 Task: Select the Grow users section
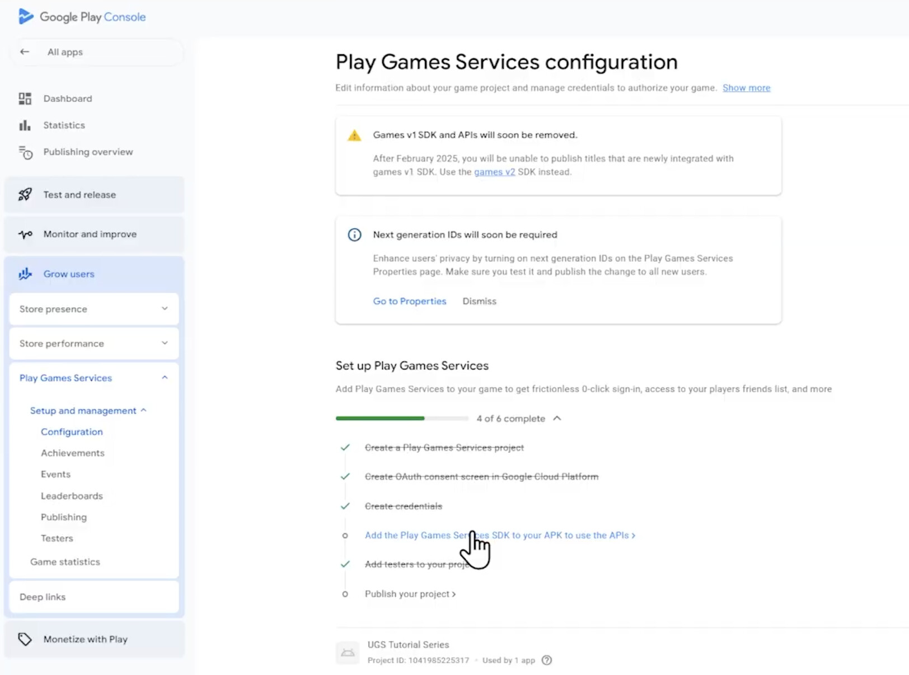68,274
